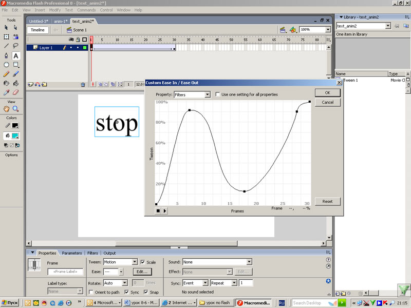Open the fill color swatch
The width and height of the screenshot is (411, 308).
click(15, 136)
